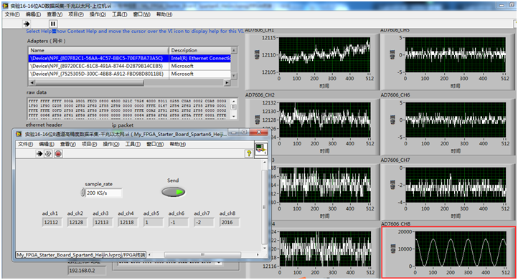Click LabVIEW icon in front window title bar
518x280 pixels.
[19, 134]
